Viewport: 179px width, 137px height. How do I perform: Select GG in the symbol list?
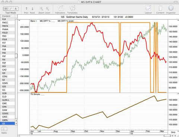7,90
